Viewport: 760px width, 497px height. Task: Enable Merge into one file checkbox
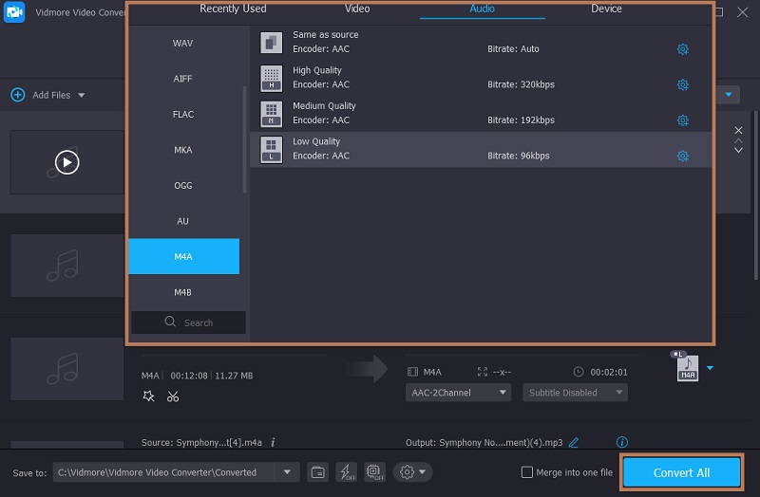tap(528, 472)
